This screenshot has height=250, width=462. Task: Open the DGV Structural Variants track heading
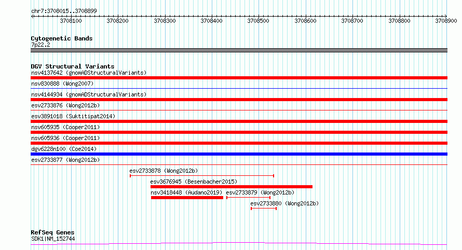[x=73, y=66]
